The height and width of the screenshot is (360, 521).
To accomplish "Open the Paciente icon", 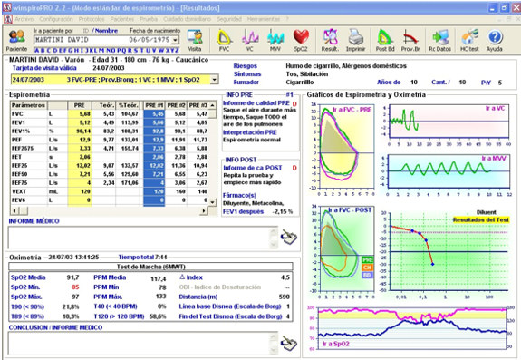I will click(x=16, y=40).
